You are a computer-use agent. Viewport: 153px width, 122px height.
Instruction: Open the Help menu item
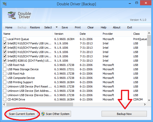[104, 27]
